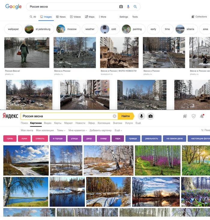Click Yandex voice search microphone button
The height and width of the screenshot is (220, 210).
pos(141,116)
